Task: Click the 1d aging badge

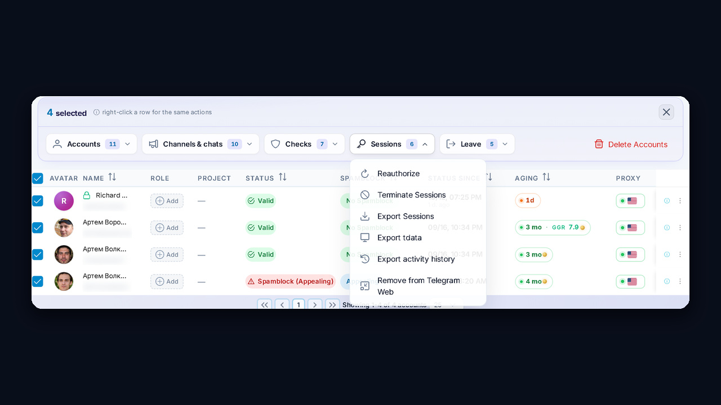Action: tap(528, 201)
